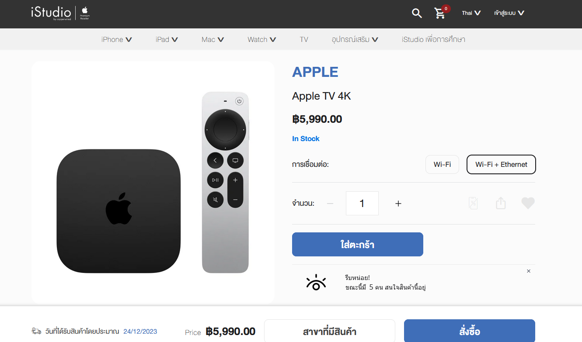Open the Thai language dropdown
582x342 pixels.
pyautogui.click(x=471, y=13)
